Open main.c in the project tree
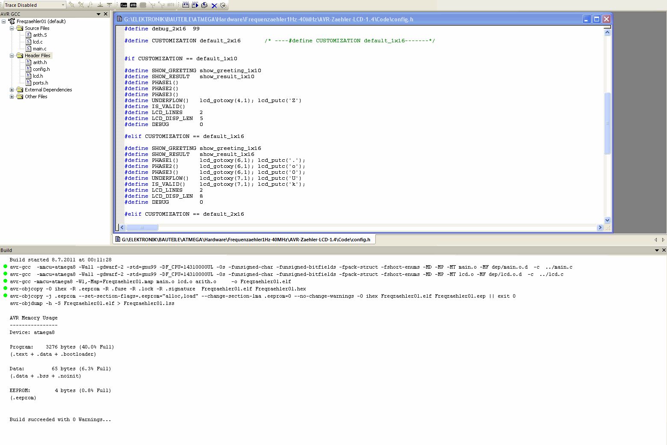This screenshot has height=445, width=667. (39, 49)
